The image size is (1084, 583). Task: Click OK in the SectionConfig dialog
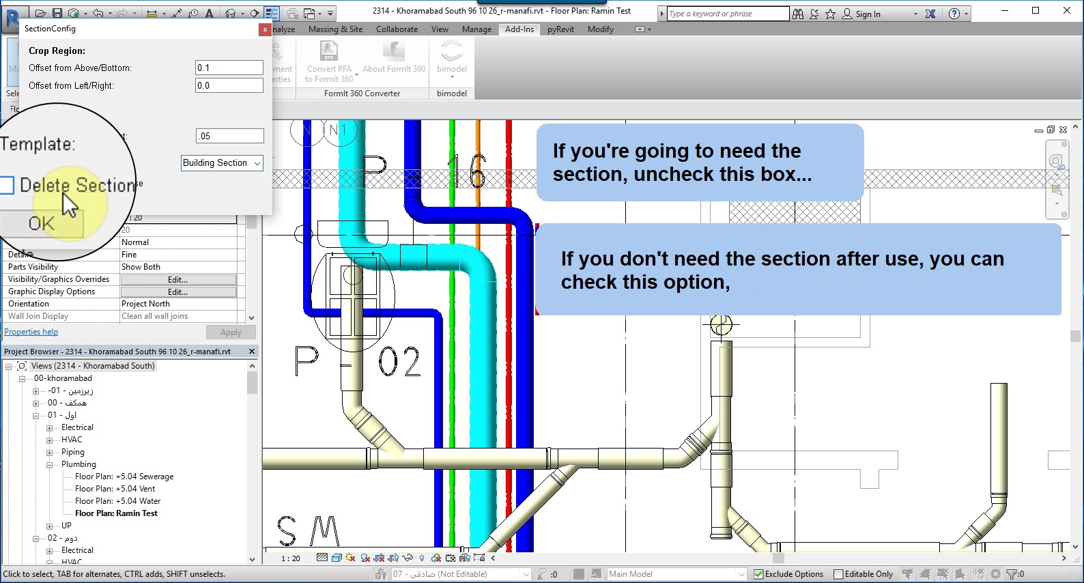pos(41,223)
